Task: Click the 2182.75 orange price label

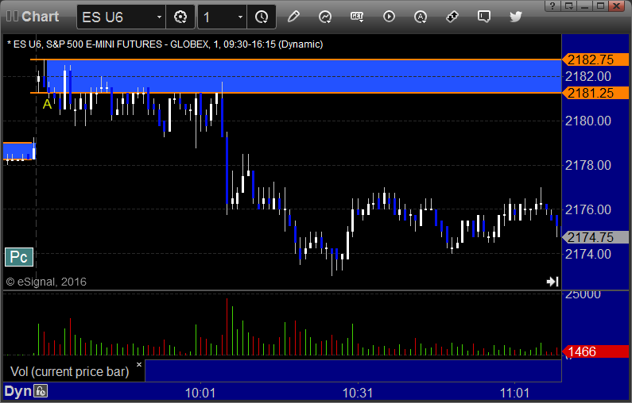Action: pyautogui.click(x=595, y=59)
